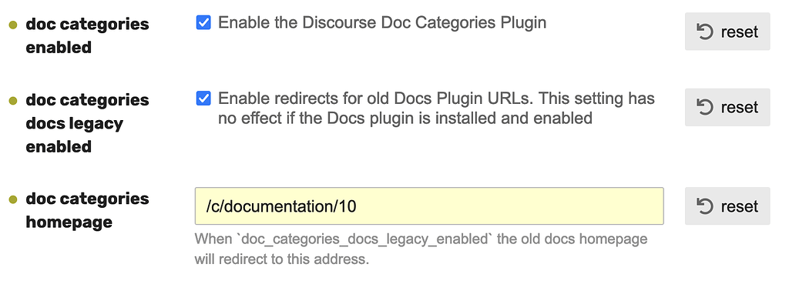The width and height of the screenshot is (789, 291).
Task: Click the undo arrow icon for doc categories enabled
Action: 705,32
